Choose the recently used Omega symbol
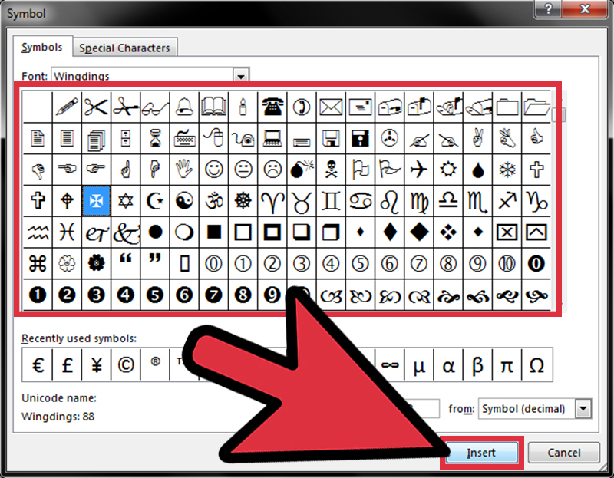The width and height of the screenshot is (614, 478). click(x=536, y=365)
